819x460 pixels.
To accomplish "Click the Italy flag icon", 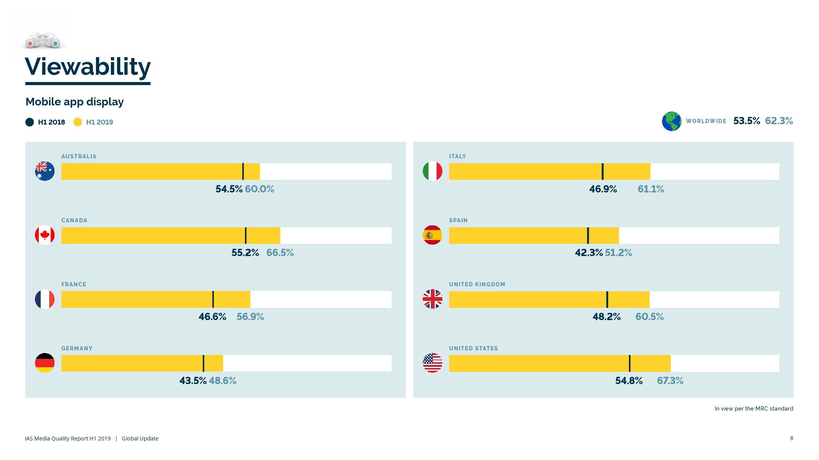I will (x=432, y=171).
